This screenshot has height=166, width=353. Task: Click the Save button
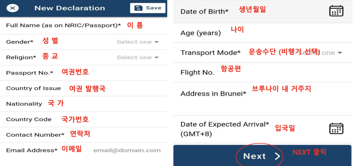tap(148, 8)
